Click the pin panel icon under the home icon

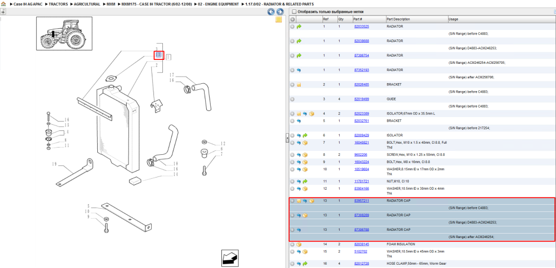point(3,11)
